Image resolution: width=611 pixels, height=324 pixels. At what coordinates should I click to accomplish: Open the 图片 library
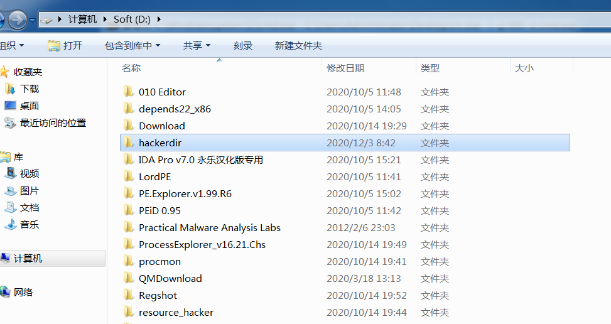coord(30,191)
